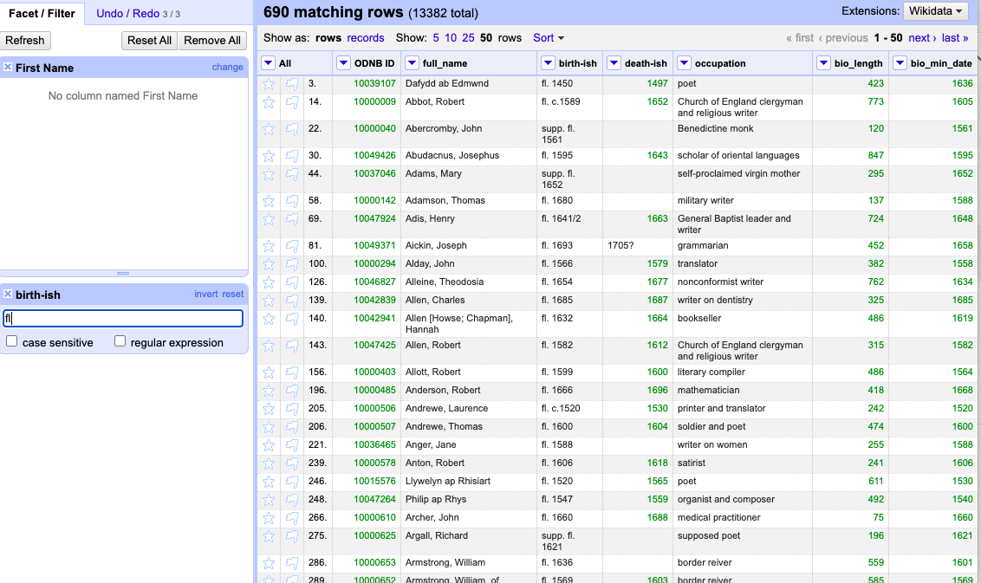Star the Adis, Henry row
981x583 pixels.
(x=269, y=219)
